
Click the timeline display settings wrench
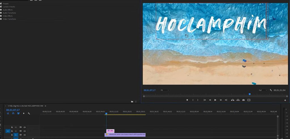pyautogui.click(x=29, y=114)
